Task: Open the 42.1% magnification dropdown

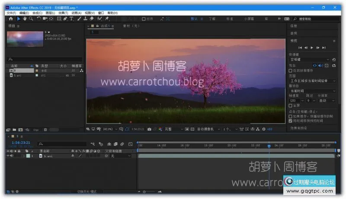Action: pos(110,129)
